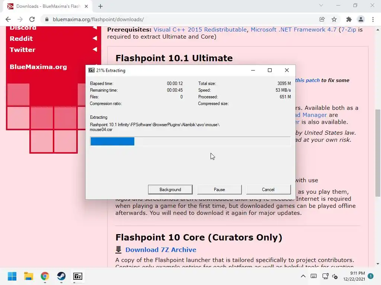Screen dimensions: 381x285
Task: Cancel the 7-Zip extraction
Action: (268, 190)
